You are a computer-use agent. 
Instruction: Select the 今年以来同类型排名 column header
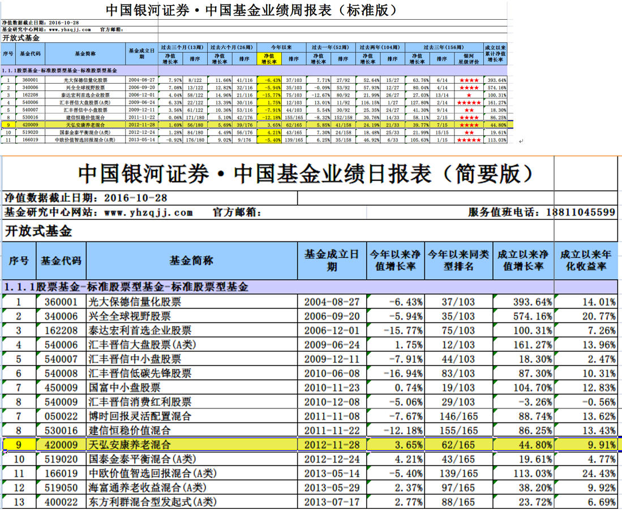pos(458,261)
